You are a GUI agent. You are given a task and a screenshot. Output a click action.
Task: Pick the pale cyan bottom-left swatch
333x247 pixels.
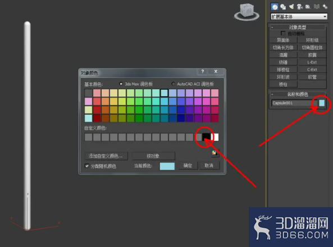click(88, 118)
